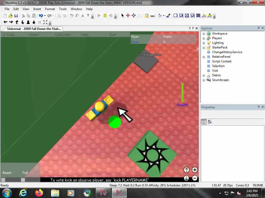The height and width of the screenshot is (198, 265).
Task: Select the Smooth surface tool
Action: tap(175, 16)
